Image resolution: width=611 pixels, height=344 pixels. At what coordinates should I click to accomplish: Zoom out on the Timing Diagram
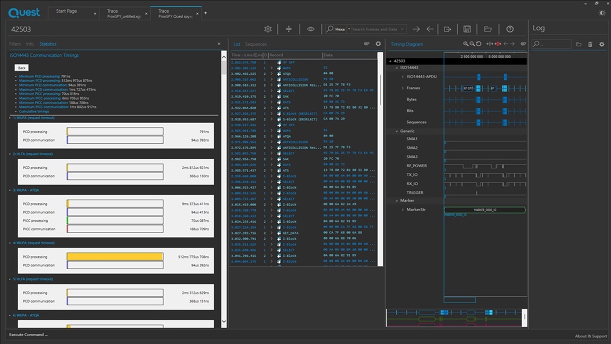[x=472, y=44]
